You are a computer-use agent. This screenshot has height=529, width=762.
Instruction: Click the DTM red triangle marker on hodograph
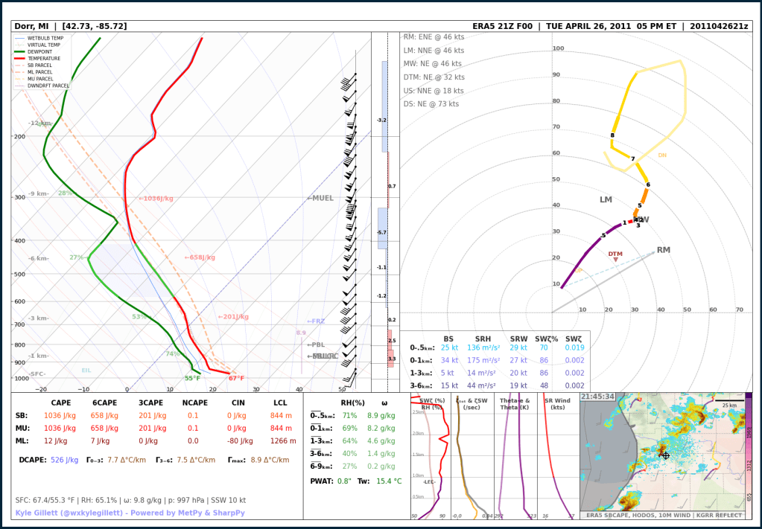[615, 260]
